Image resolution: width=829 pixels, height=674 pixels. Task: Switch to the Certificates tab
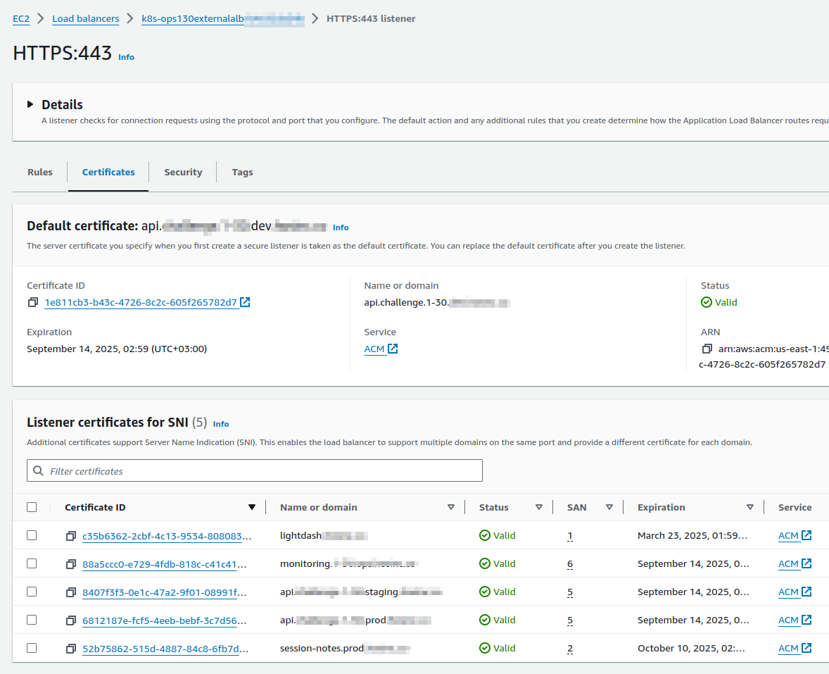tap(108, 172)
